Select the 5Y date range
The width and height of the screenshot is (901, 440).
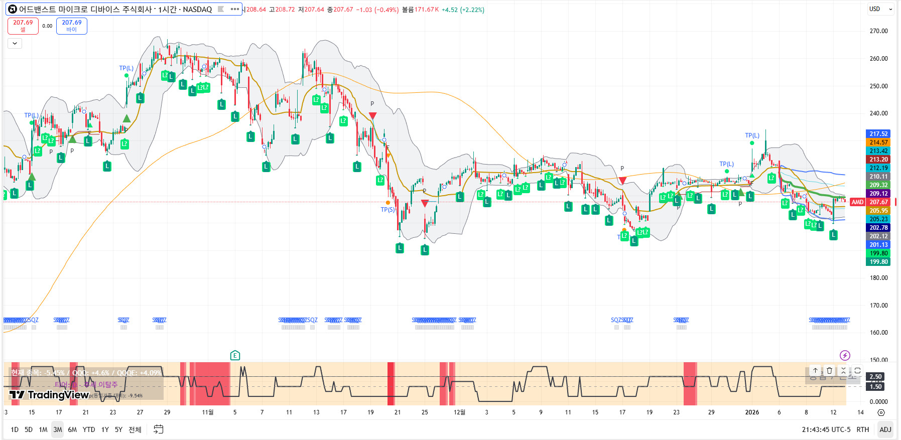tap(118, 429)
